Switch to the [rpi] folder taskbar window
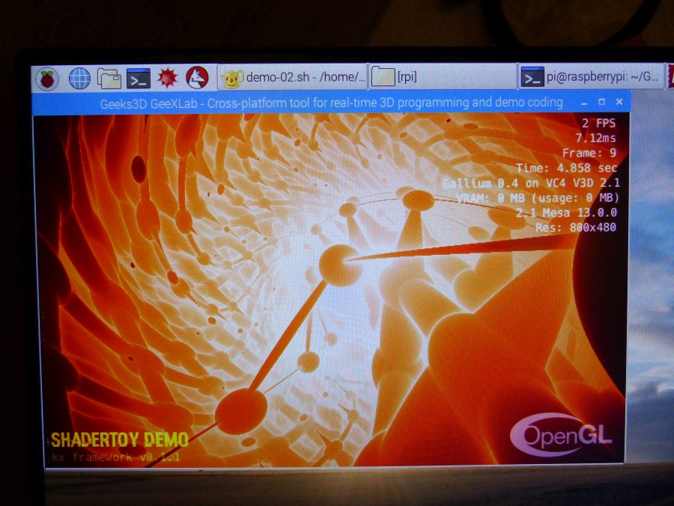The height and width of the screenshot is (506, 674). [x=443, y=77]
